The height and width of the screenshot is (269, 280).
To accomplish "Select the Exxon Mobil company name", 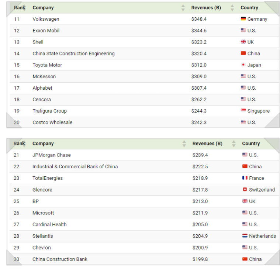I will pyautogui.click(x=46, y=31).
